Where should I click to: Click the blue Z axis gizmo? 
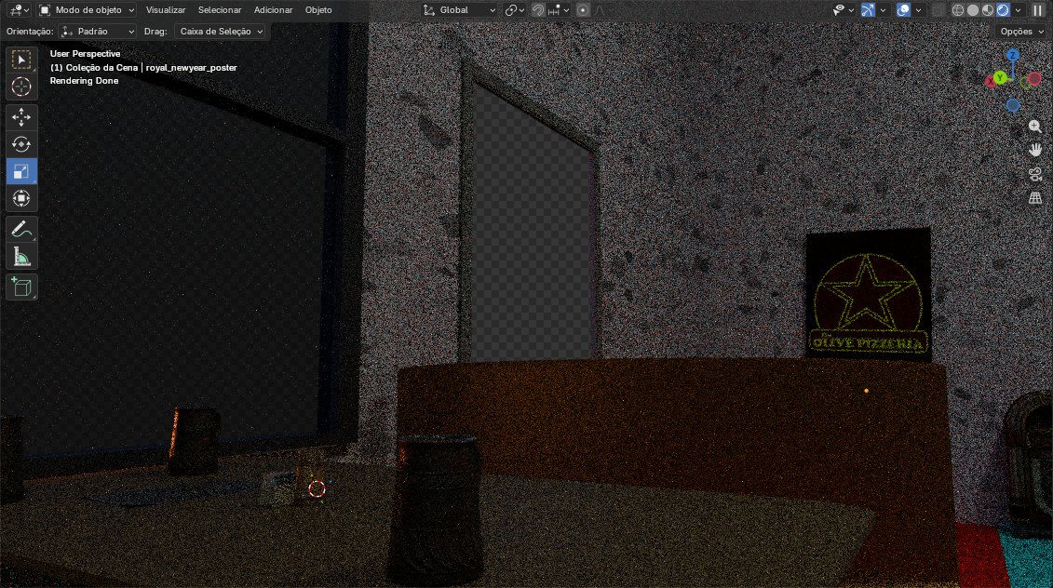click(x=1013, y=55)
